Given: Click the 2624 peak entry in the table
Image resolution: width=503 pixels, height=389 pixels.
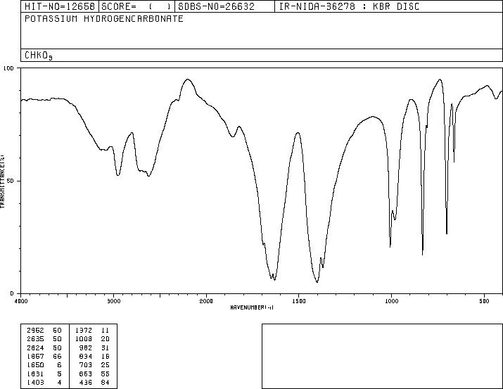Looking at the screenshot, I should 35,347.
